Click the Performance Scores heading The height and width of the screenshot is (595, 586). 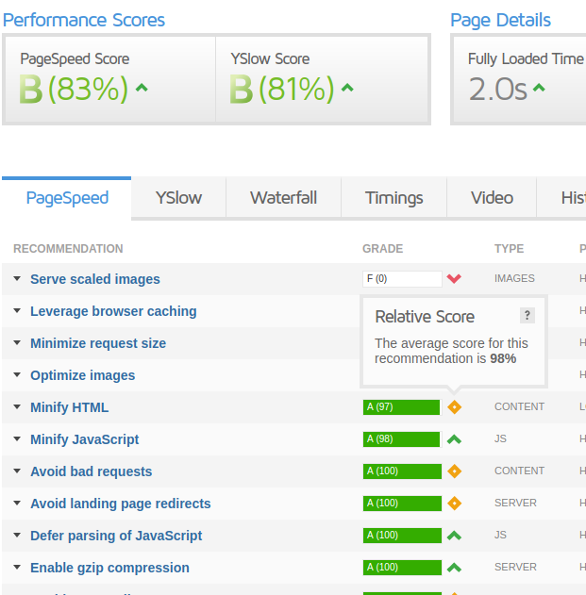[x=84, y=20]
